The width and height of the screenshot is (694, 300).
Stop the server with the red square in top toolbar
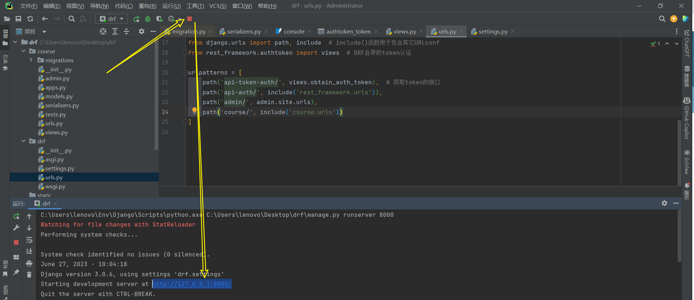tap(190, 19)
